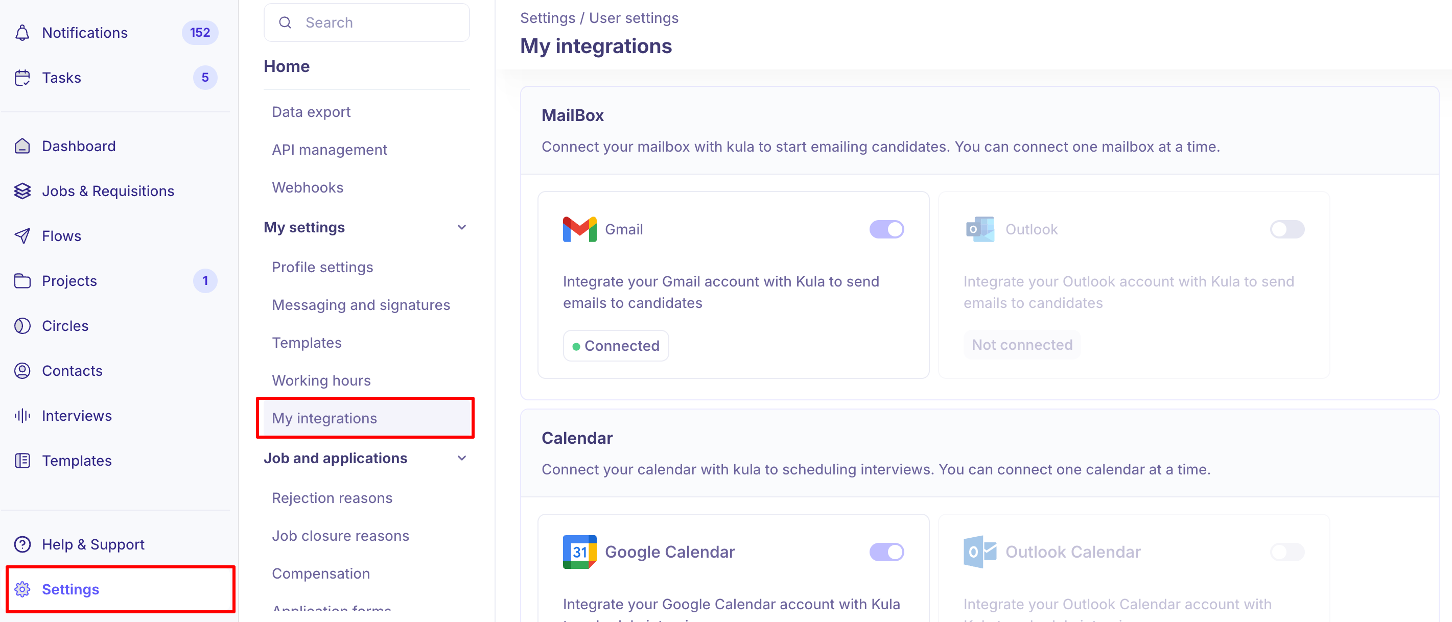This screenshot has width=1452, height=622.
Task: Open Jobs & Requisitions layers icon
Action: tap(22, 191)
